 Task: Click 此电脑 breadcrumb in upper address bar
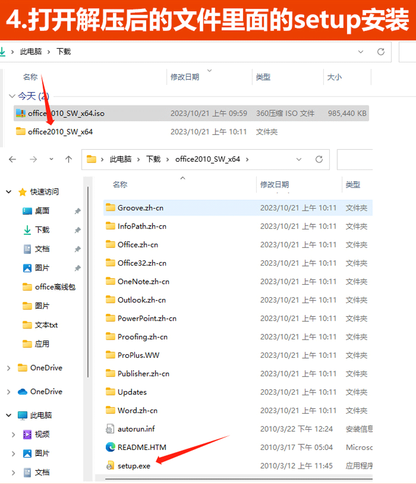tap(31, 51)
